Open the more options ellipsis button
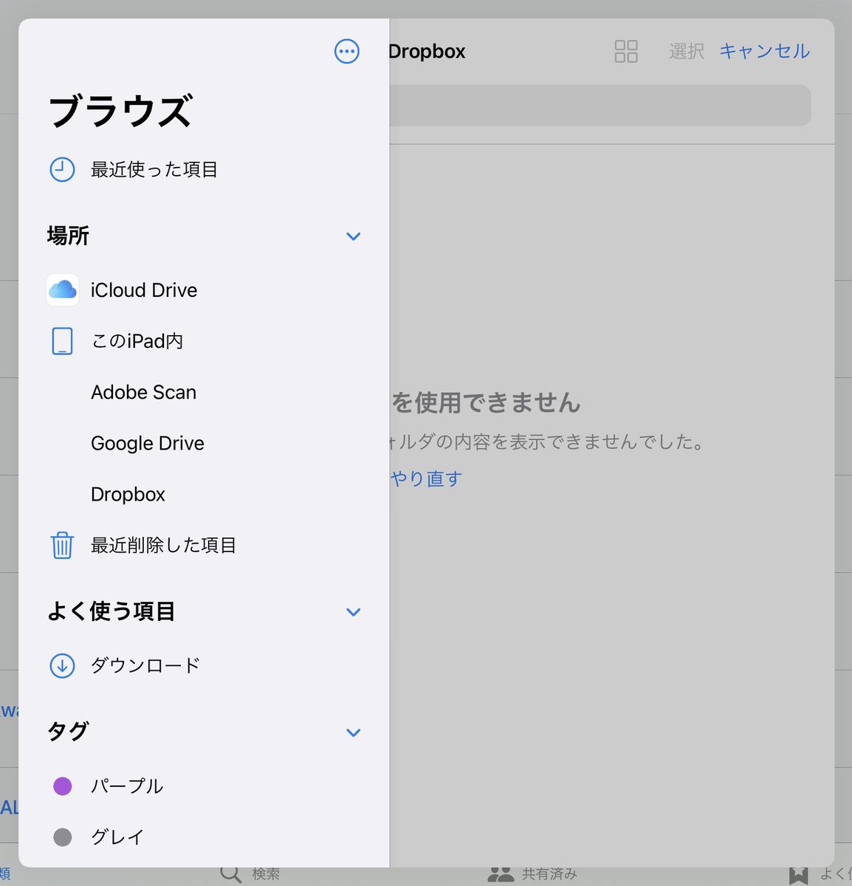This screenshot has width=852, height=886. [347, 52]
